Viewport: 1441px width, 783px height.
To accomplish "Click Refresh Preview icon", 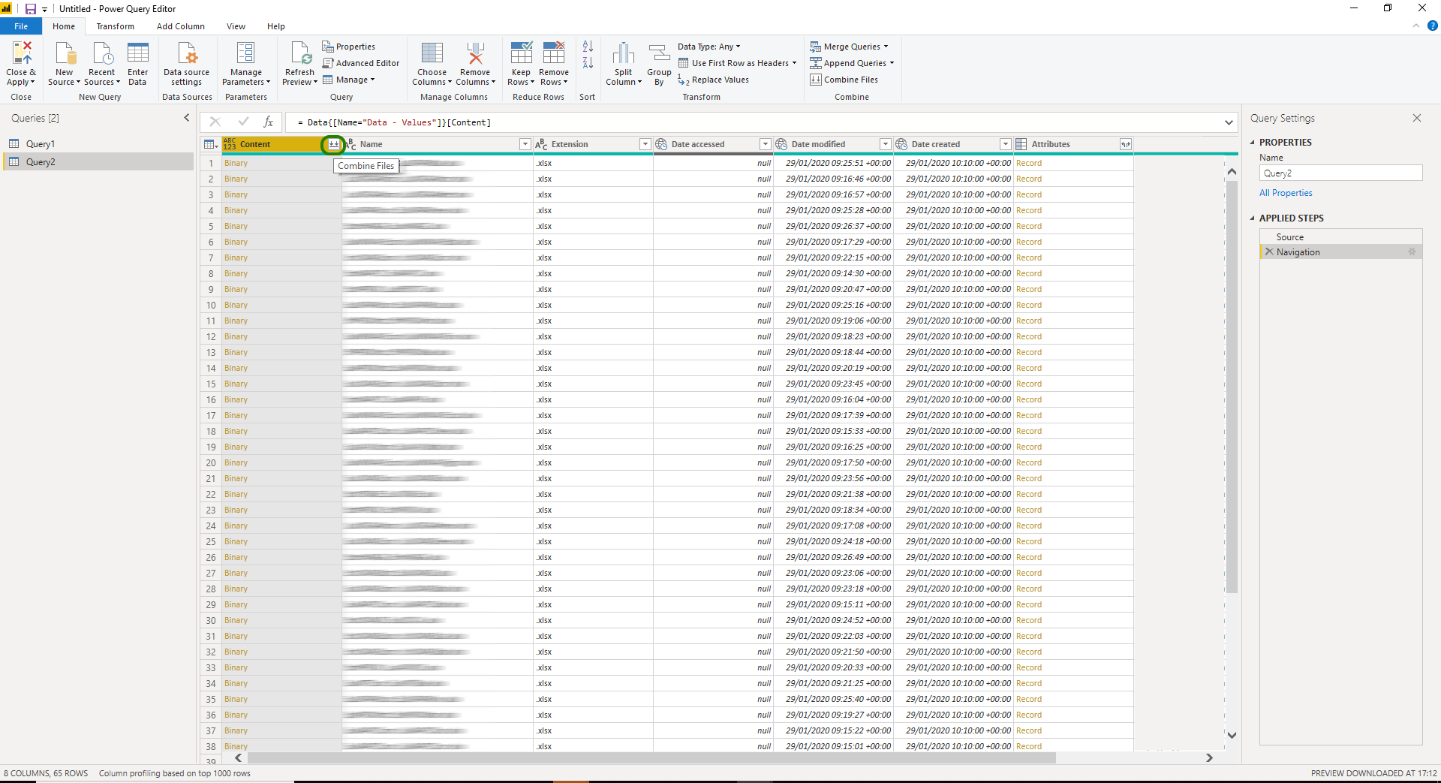I will pos(300,54).
